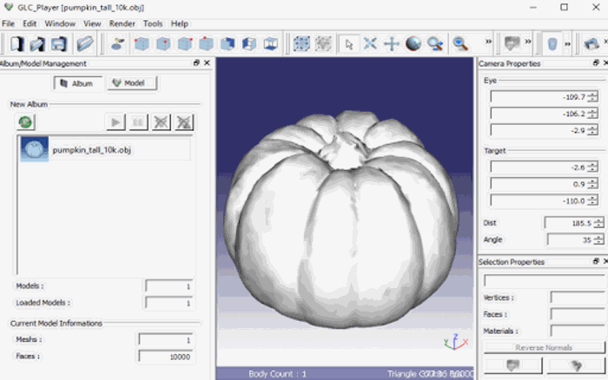Open the File menu
The height and width of the screenshot is (380, 608).
click(x=8, y=23)
